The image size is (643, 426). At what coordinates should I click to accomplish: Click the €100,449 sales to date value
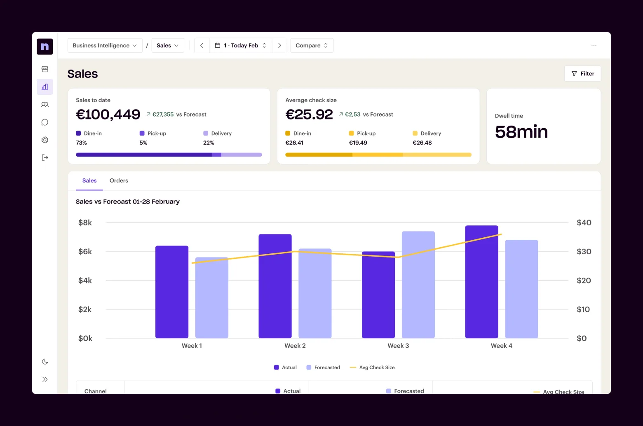click(108, 115)
